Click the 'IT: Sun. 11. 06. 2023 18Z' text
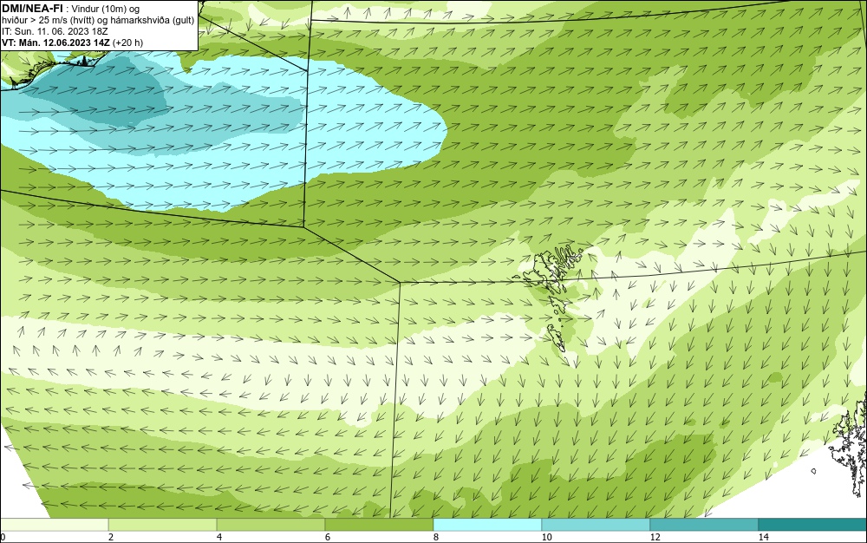The height and width of the screenshot is (543, 867). [55, 31]
